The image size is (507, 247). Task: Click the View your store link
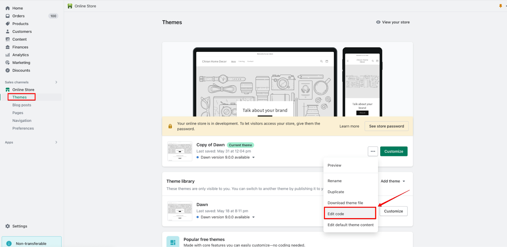(393, 22)
